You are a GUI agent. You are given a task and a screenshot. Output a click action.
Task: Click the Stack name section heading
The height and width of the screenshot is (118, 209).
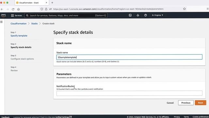pyautogui.click(x=64, y=43)
